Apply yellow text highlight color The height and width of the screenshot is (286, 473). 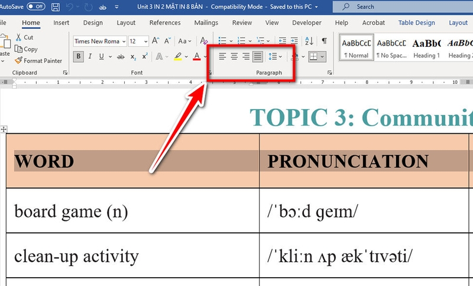[178, 56]
